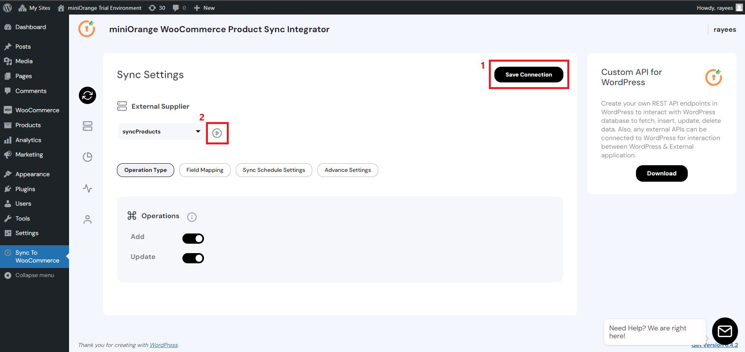Open My Sites menu
This screenshot has height=352, width=745.
pos(35,8)
